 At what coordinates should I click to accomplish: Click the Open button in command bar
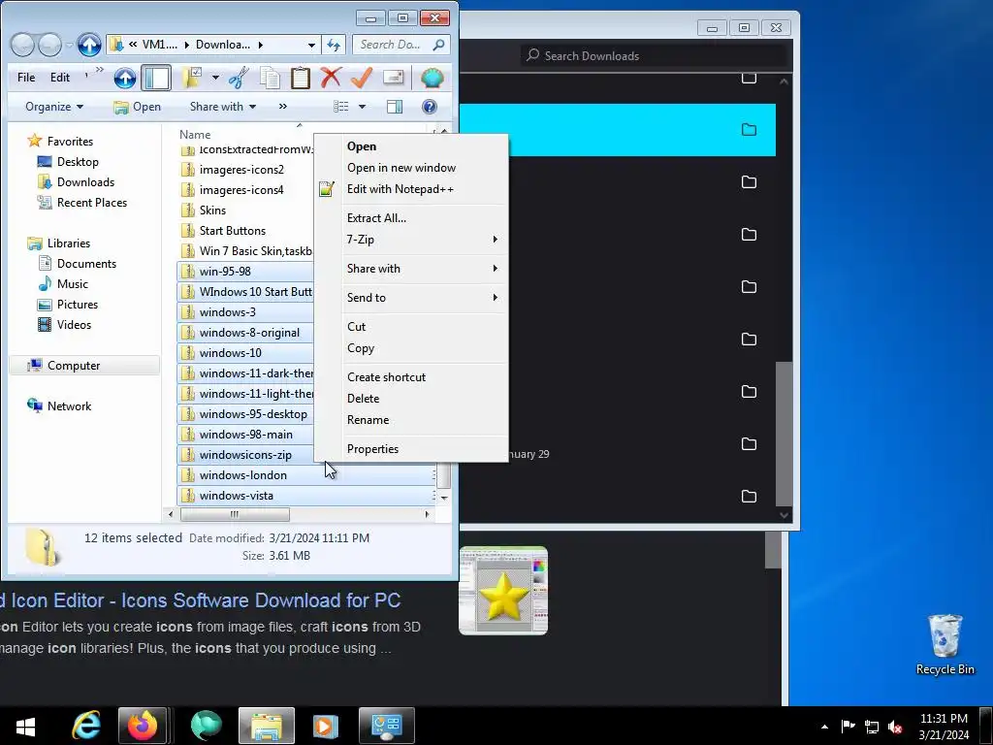[x=137, y=107]
